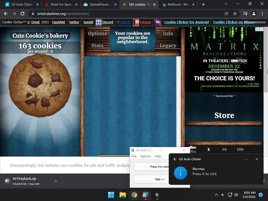Open Chrome profile icon
268x201 pixels.
(x=254, y=14)
